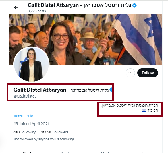Translate the Hebrew bio text

click(23, 116)
